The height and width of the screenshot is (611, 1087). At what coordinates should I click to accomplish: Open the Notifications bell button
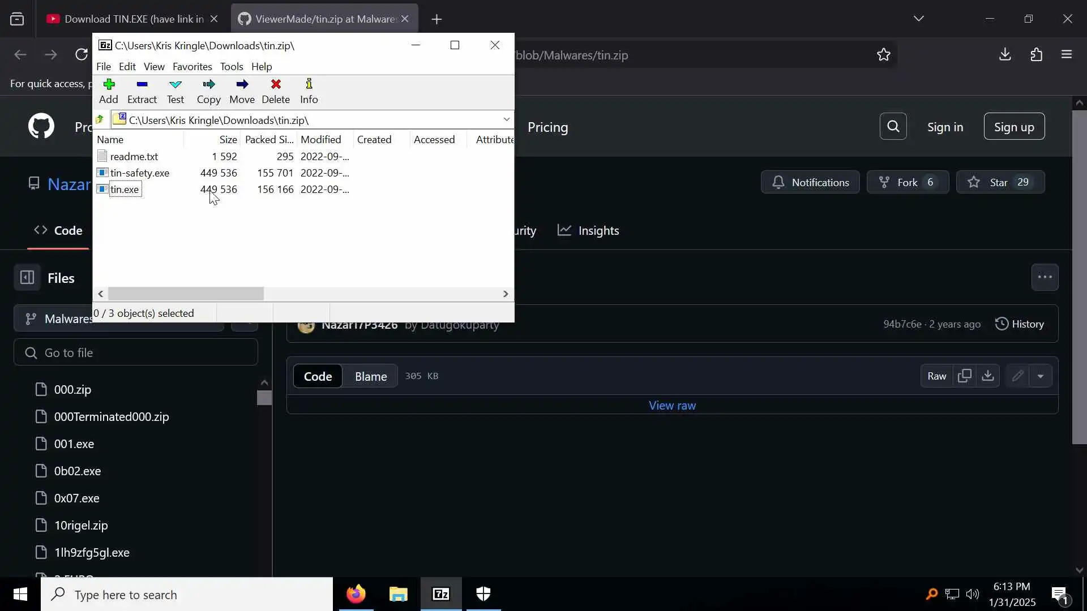tap(810, 182)
